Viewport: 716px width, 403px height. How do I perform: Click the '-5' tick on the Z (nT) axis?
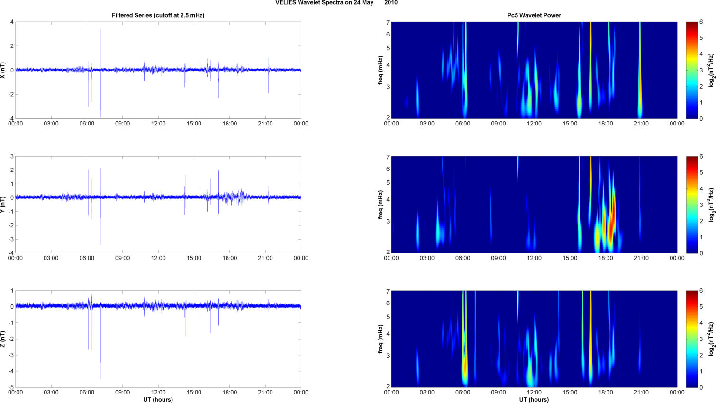click(x=10, y=387)
